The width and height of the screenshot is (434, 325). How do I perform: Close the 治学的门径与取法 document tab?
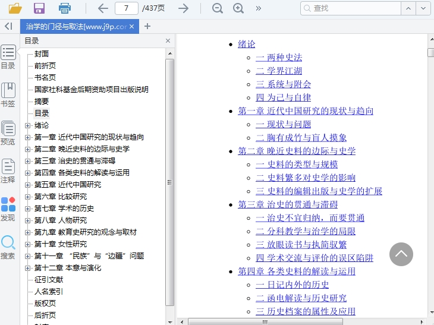[x=132, y=27]
